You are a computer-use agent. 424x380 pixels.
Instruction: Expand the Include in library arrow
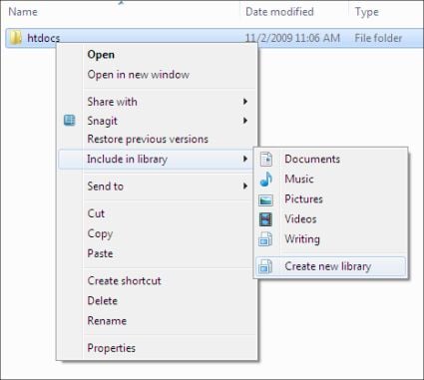(x=245, y=159)
